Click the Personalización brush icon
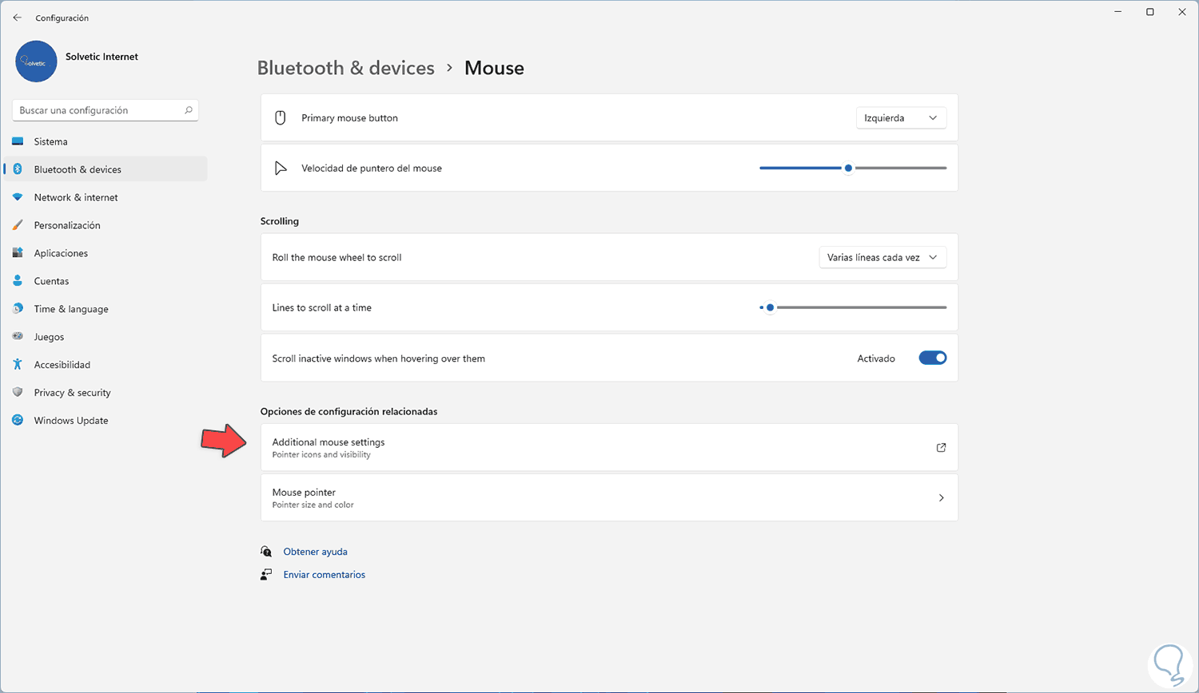Viewport: 1199px width, 693px height. [18, 225]
